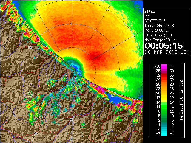
Task: Select the 'Elevation:1.0' text
Action: point(158,35)
